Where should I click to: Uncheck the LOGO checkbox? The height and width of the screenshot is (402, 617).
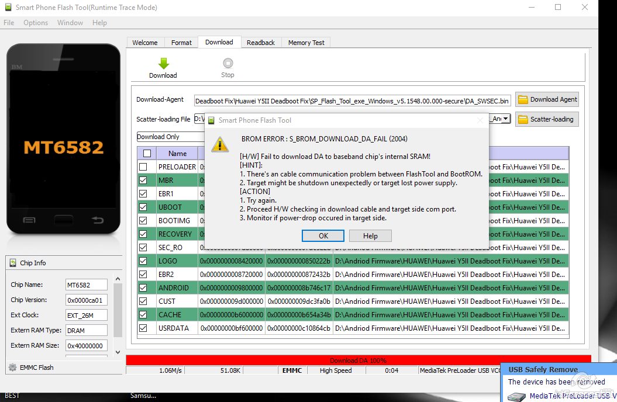coord(143,261)
